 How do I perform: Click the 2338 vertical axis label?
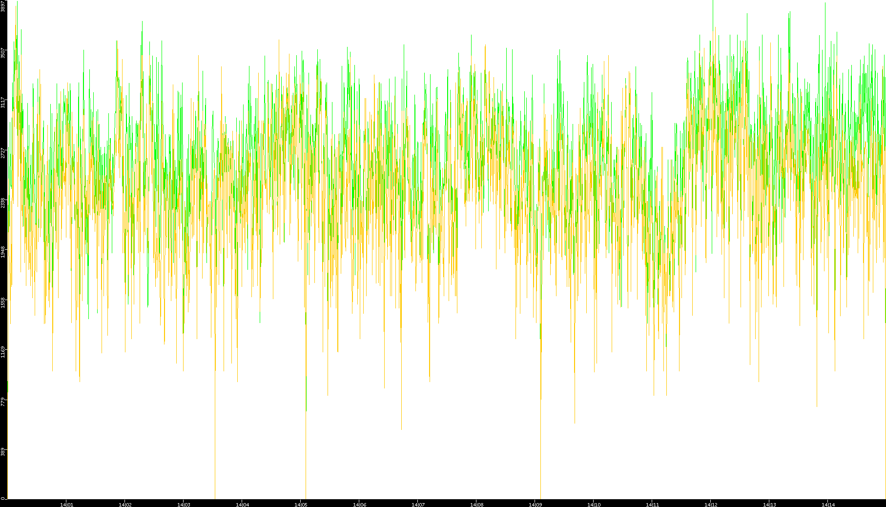3,203
